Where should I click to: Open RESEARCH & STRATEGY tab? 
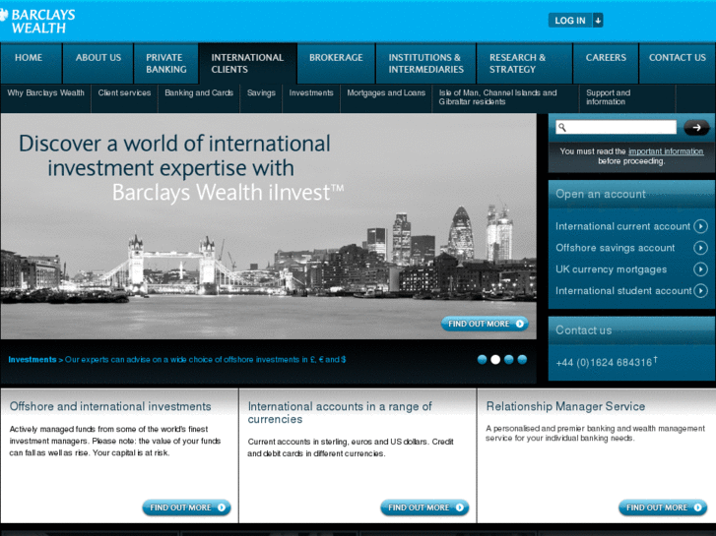[x=524, y=63]
